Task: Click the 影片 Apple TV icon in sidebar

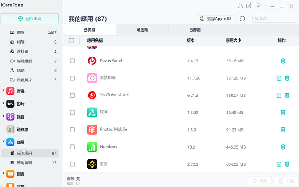Action: click(10, 104)
